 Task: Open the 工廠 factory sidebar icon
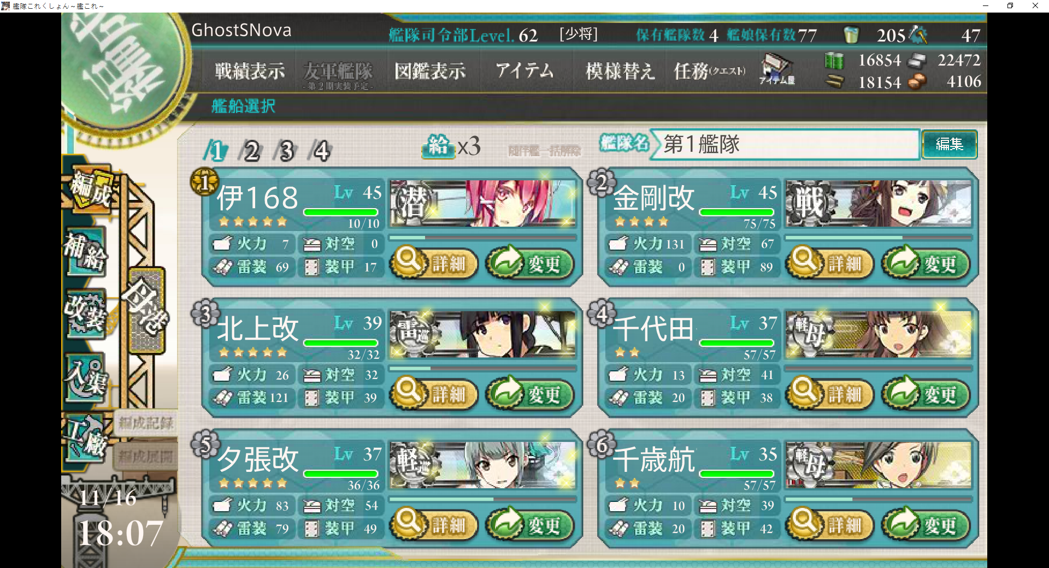click(86, 438)
